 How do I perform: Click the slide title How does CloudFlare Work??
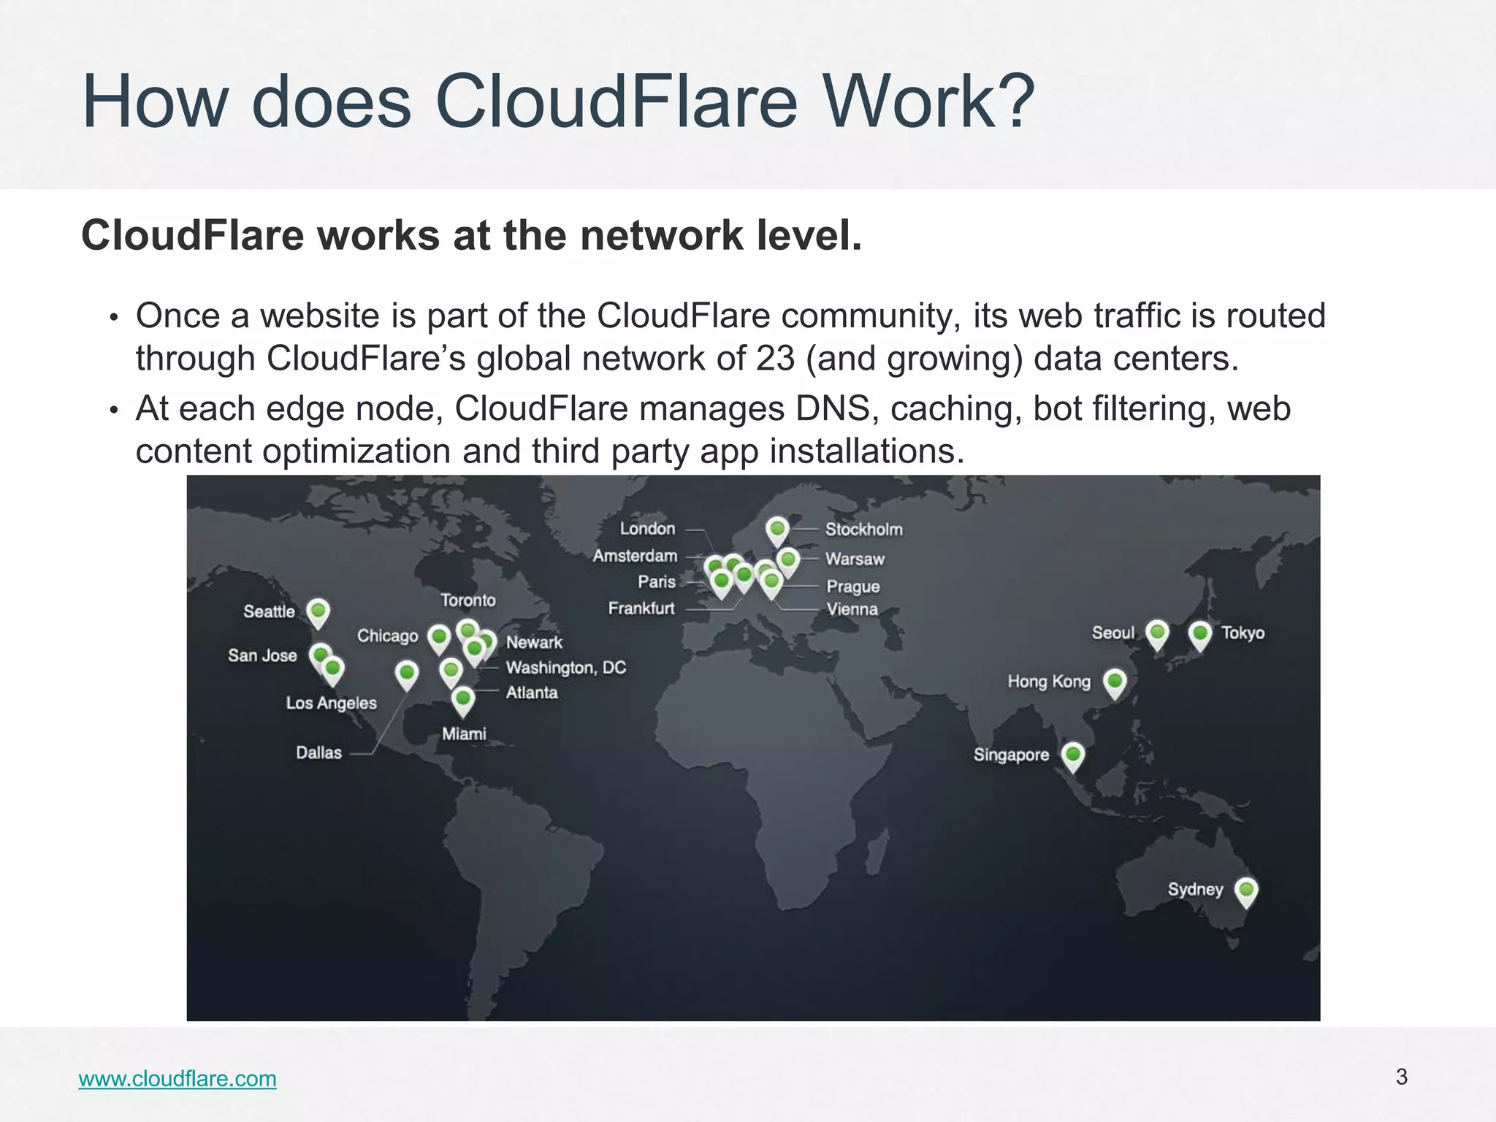pos(558,102)
